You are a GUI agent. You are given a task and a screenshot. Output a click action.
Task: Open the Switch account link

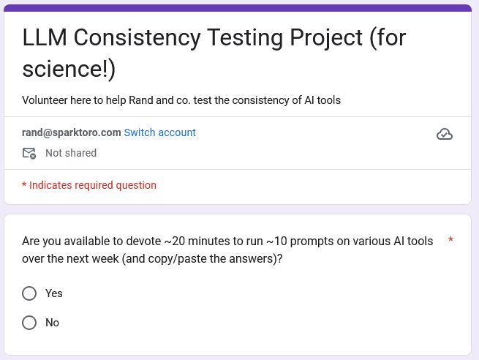tap(159, 132)
